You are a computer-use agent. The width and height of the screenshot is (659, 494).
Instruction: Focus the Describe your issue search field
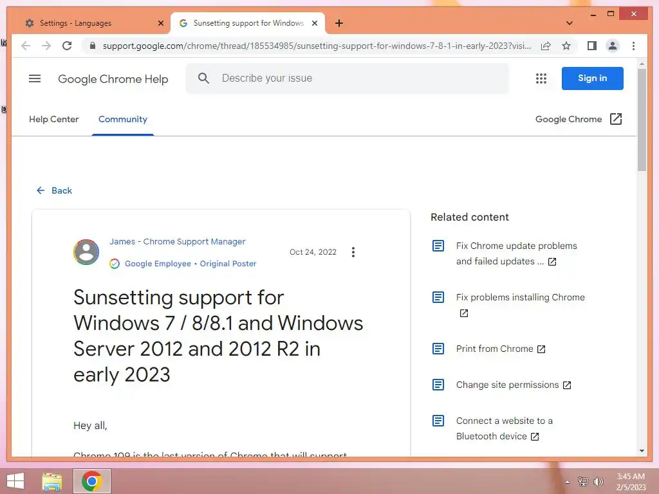(347, 78)
